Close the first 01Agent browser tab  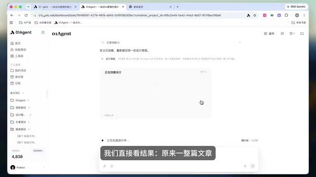(x=76, y=7)
